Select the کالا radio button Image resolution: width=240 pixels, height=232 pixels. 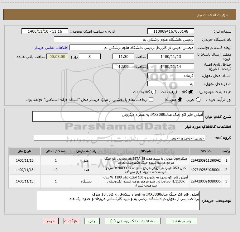tap(191, 92)
